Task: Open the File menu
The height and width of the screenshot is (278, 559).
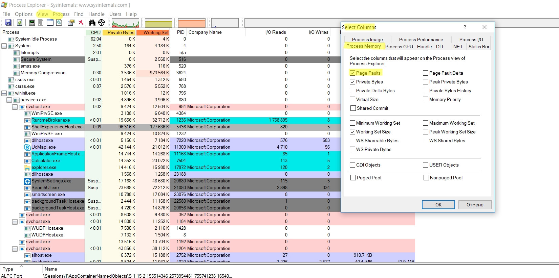Action: pos(6,14)
